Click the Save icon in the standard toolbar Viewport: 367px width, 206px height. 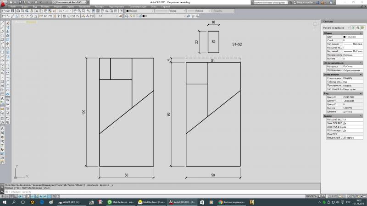(12, 11)
